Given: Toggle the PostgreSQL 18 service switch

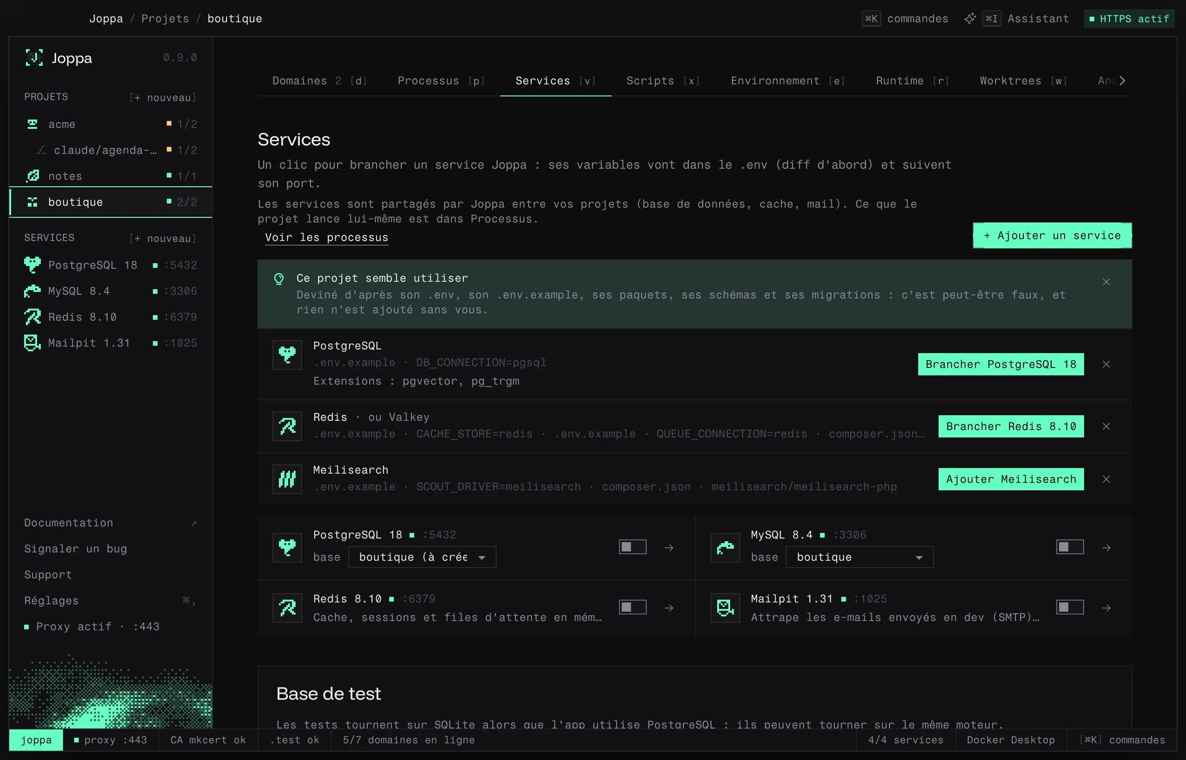Looking at the screenshot, I should pos(632,547).
